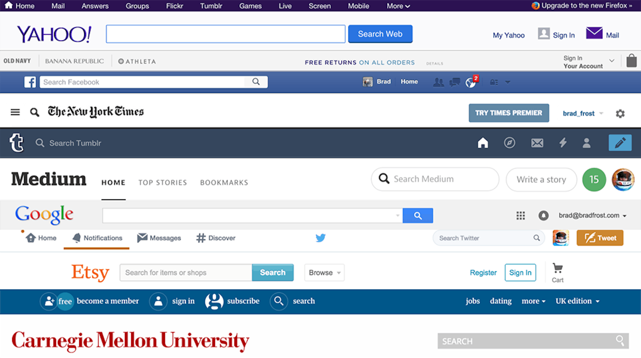Click Medium's green 15 notifications badge
This screenshot has height=358, width=641.
pos(594,180)
